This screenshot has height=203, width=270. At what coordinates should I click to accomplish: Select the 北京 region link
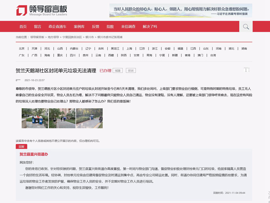tap(22, 48)
